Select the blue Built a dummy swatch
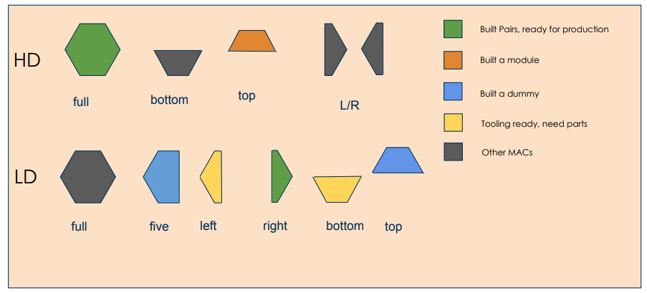647x293 pixels. pos(453,91)
